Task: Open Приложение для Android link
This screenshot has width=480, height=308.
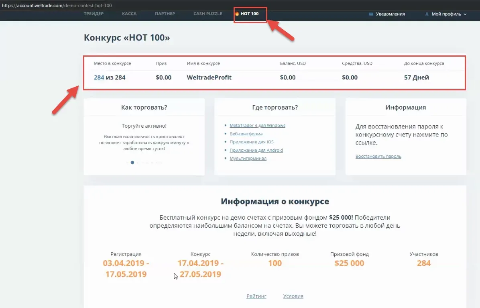Action: pyautogui.click(x=256, y=150)
